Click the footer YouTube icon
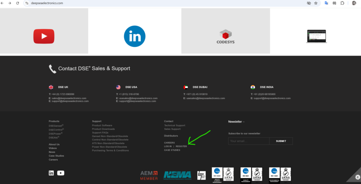361x184 pixels. tap(61, 173)
